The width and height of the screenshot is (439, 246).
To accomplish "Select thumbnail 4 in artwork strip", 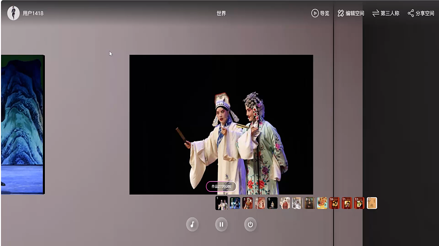I will tap(260, 203).
